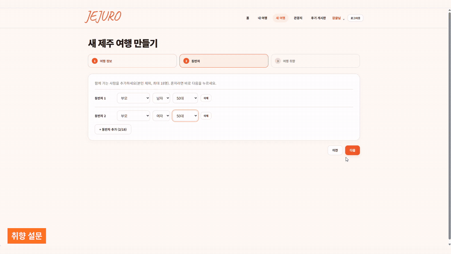Select step 2 동반자 tab

tap(224, 61)
